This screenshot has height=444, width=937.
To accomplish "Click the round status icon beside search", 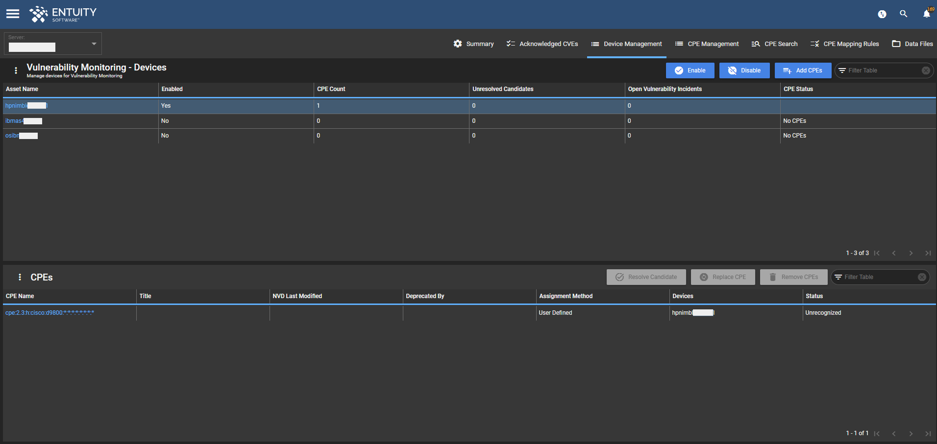I will pyautogui.click(x=882, y=14).
